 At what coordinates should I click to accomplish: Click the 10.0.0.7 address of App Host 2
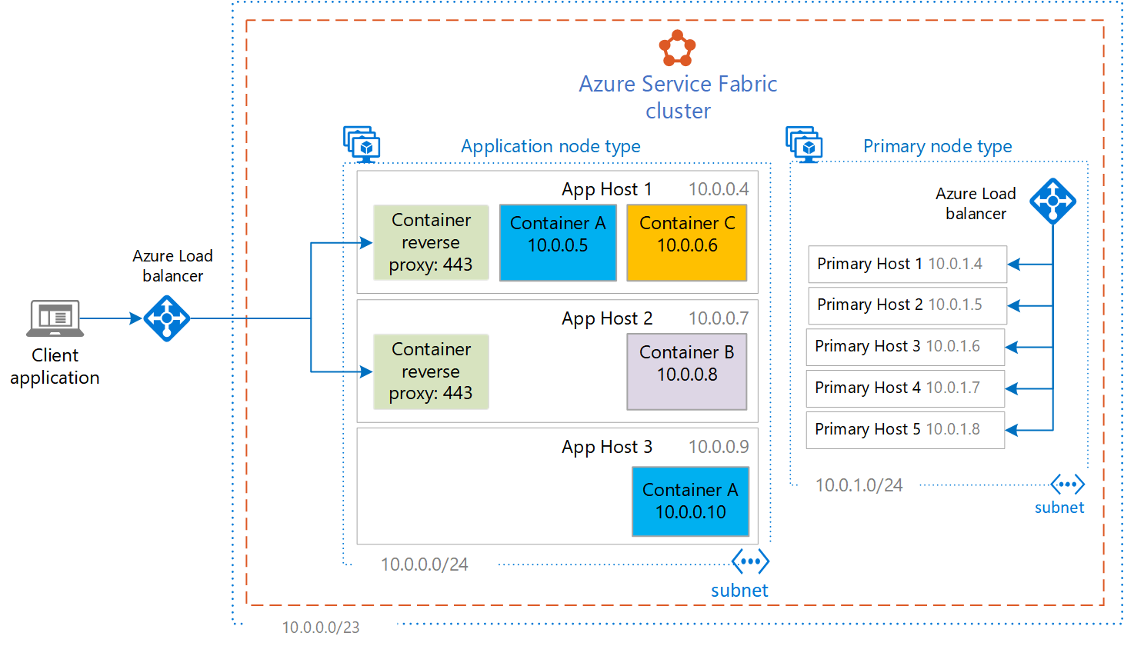pos(719,318)
